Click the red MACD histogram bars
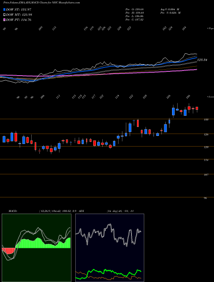214x282 pixels. click(9, 251)
